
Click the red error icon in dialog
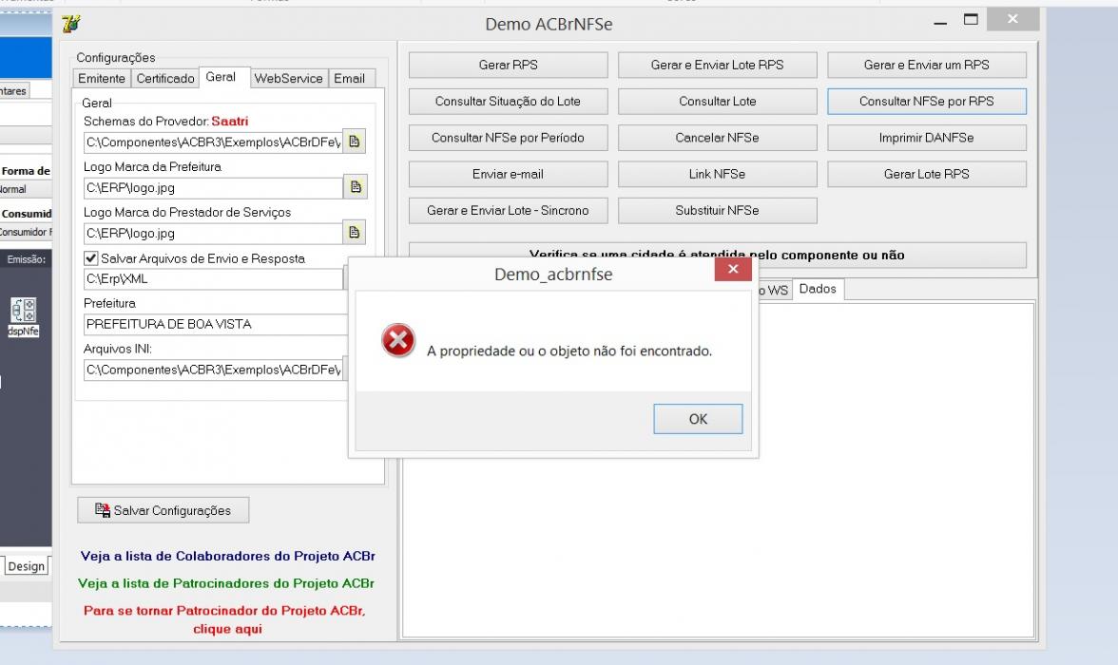coord(397,341)
